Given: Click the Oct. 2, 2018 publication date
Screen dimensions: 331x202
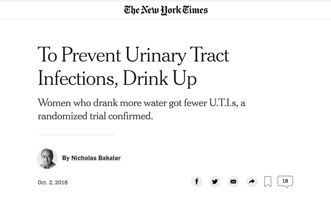Looking at the screenshot, I should click(x=52, y=182).
